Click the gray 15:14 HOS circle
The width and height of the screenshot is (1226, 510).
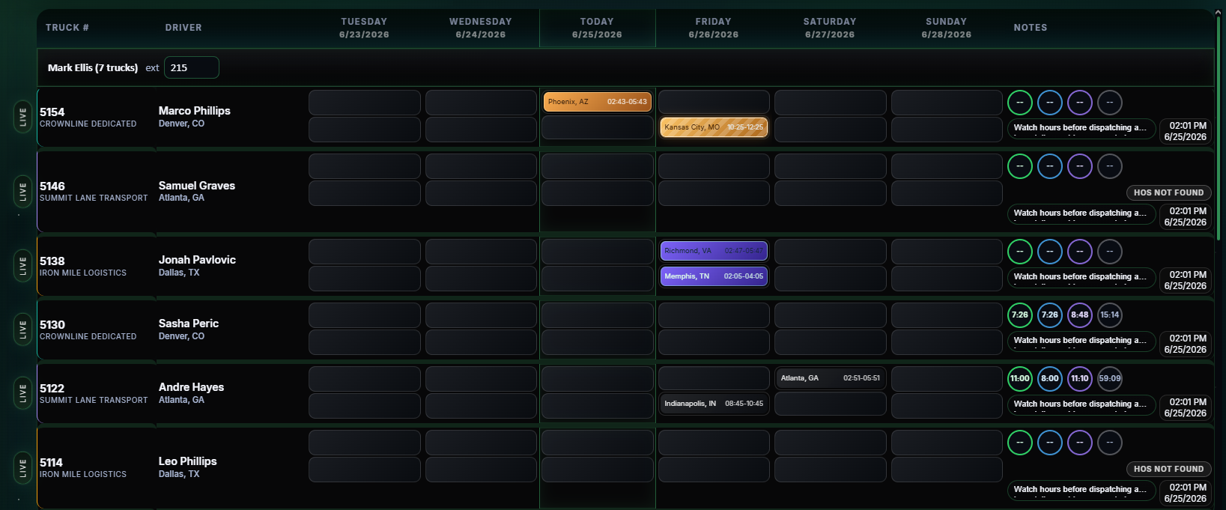point(1110,315)
